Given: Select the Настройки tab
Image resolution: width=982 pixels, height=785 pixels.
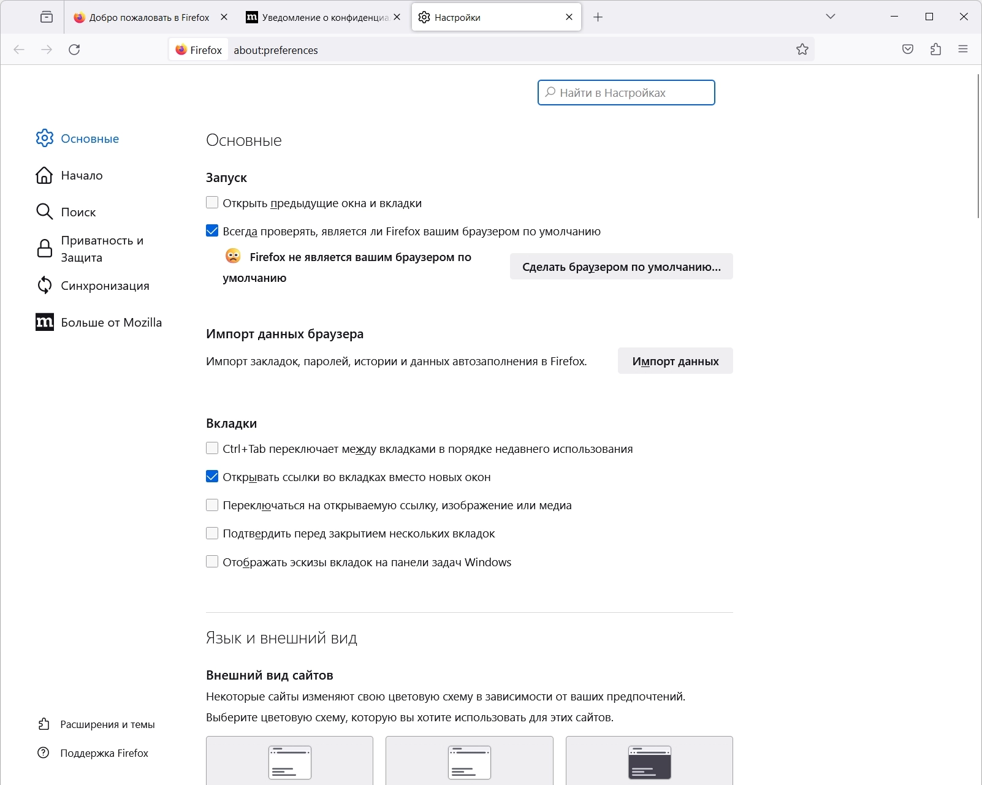Looking at the screenshot, I should click(x=497, y=17).
